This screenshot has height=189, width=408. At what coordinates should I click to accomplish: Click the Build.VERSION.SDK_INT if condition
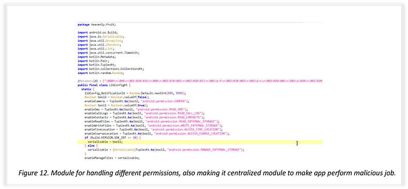[x=112, y=138]
